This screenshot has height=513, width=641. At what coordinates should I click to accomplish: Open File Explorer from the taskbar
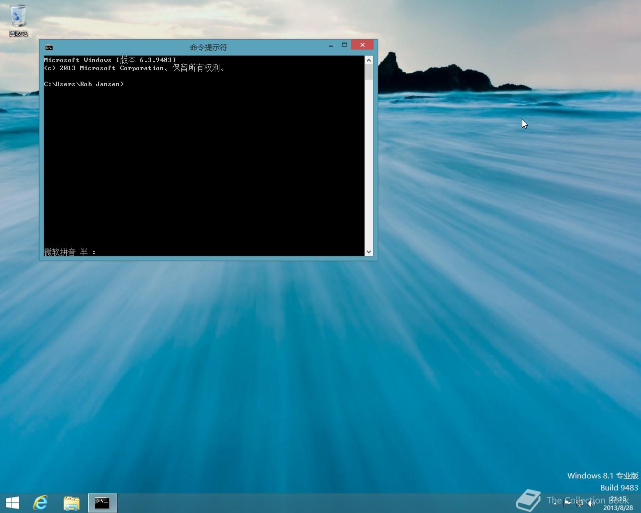coord(72,502)
